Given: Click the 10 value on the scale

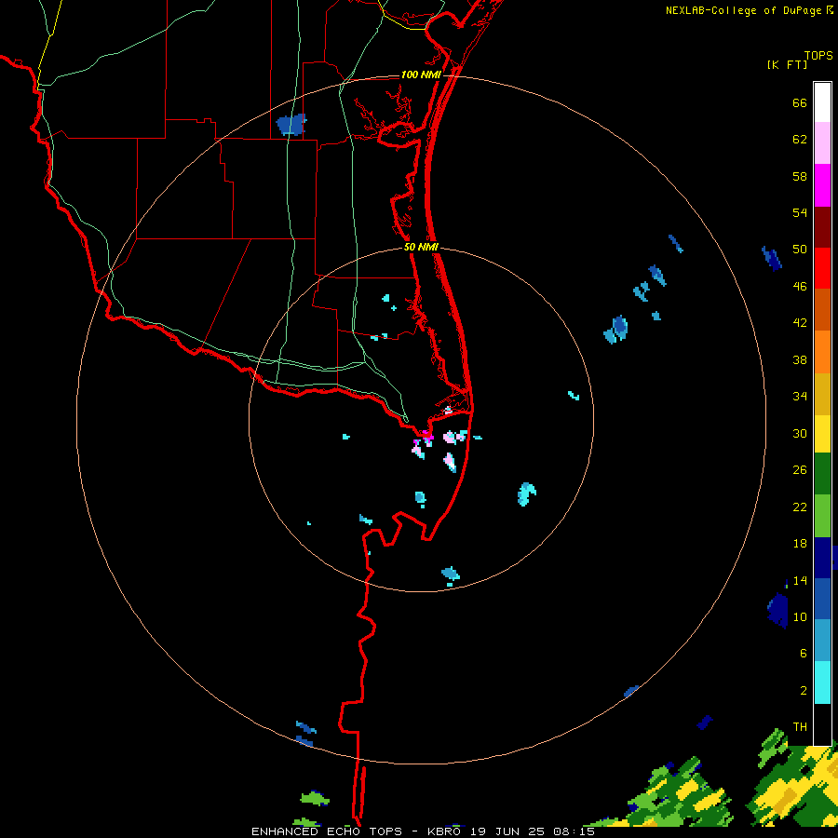Looking at the screenshot, I should (x=800, y=616).
